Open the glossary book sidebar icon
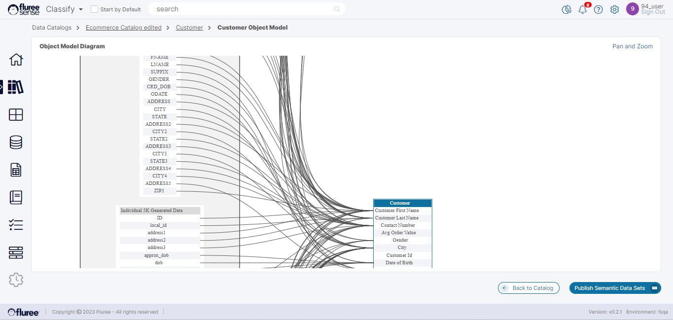Screen dimensions: 673x320 coord(16,198)
